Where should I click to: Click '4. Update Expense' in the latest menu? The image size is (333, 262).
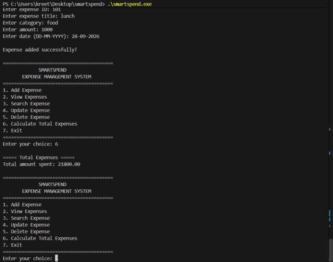pyautogui.click(x=26, y=225)
